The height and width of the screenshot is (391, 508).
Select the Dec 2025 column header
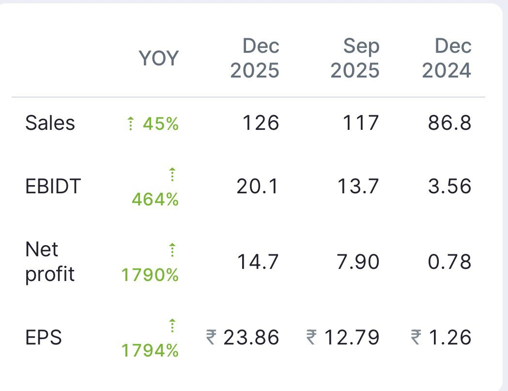(255, 59)
